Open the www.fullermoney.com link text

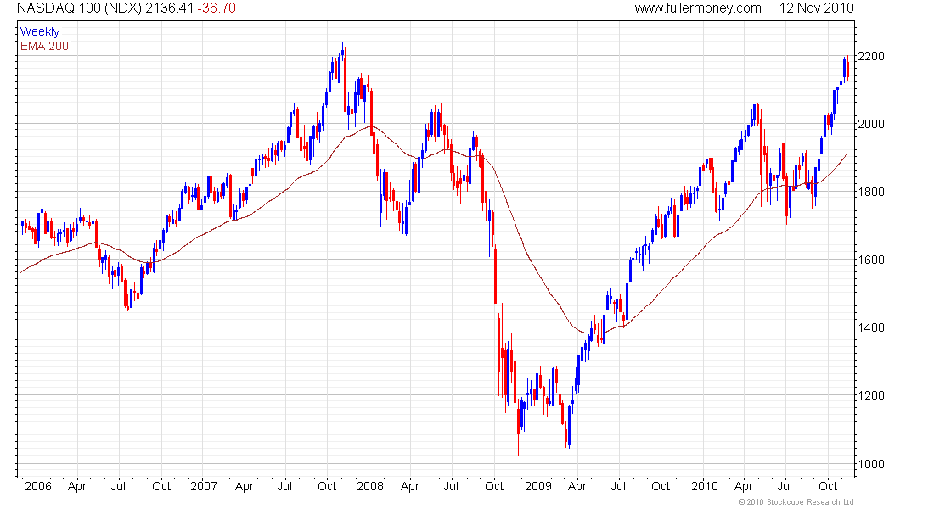697,8
